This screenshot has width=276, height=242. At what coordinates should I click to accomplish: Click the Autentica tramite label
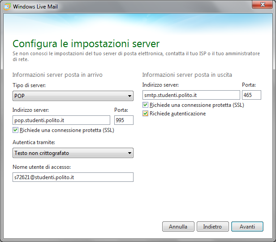pyautogui.click(x=34, y=142)
